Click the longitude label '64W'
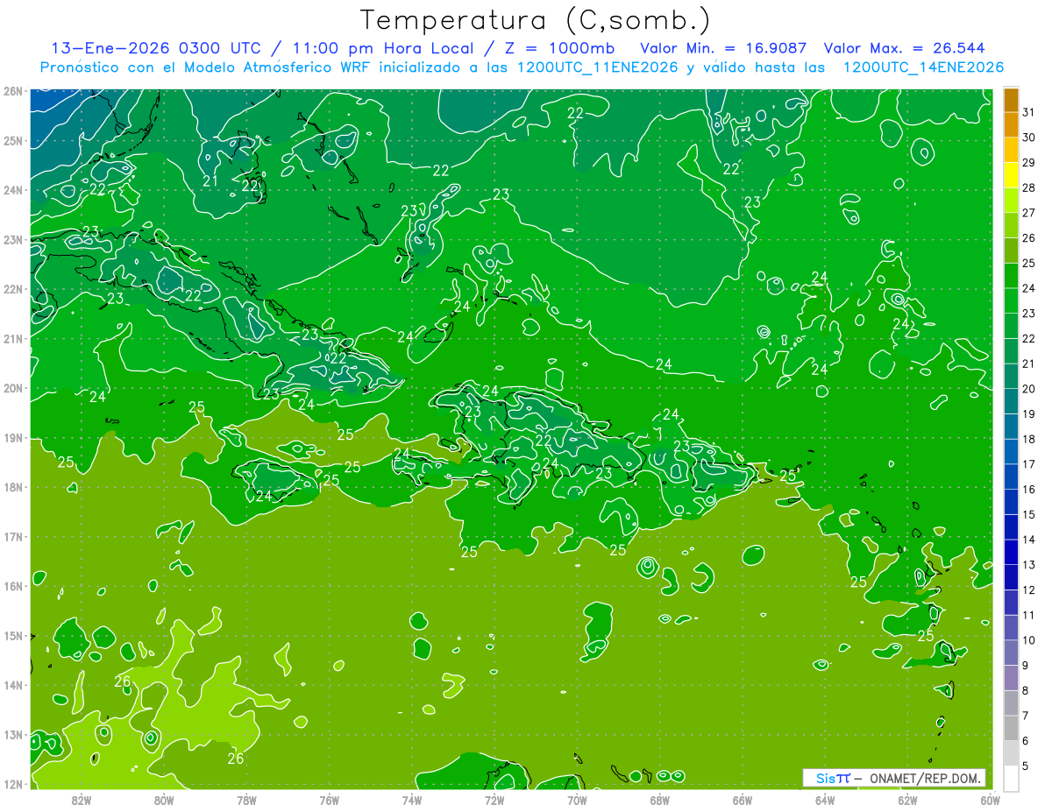Image resolution: width=1052 pixels, height=812 pixels. [x=825, y=800]
